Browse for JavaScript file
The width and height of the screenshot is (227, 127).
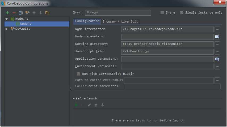point(217,52)
